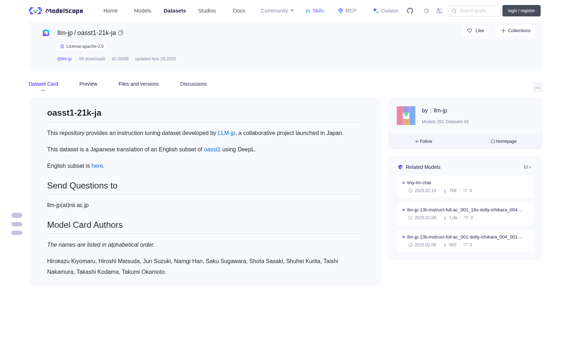Add dataset to Collections
571x357 pixels.
pos(515,31)
